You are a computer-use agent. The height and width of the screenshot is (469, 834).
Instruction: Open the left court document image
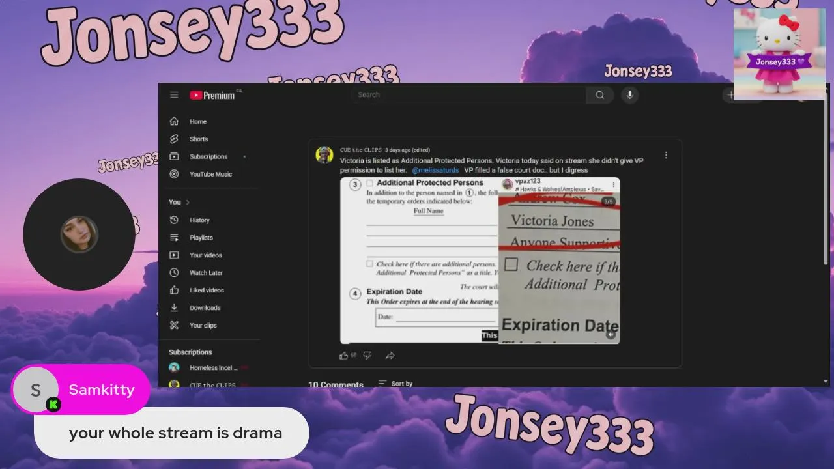(x=419, y=261)
